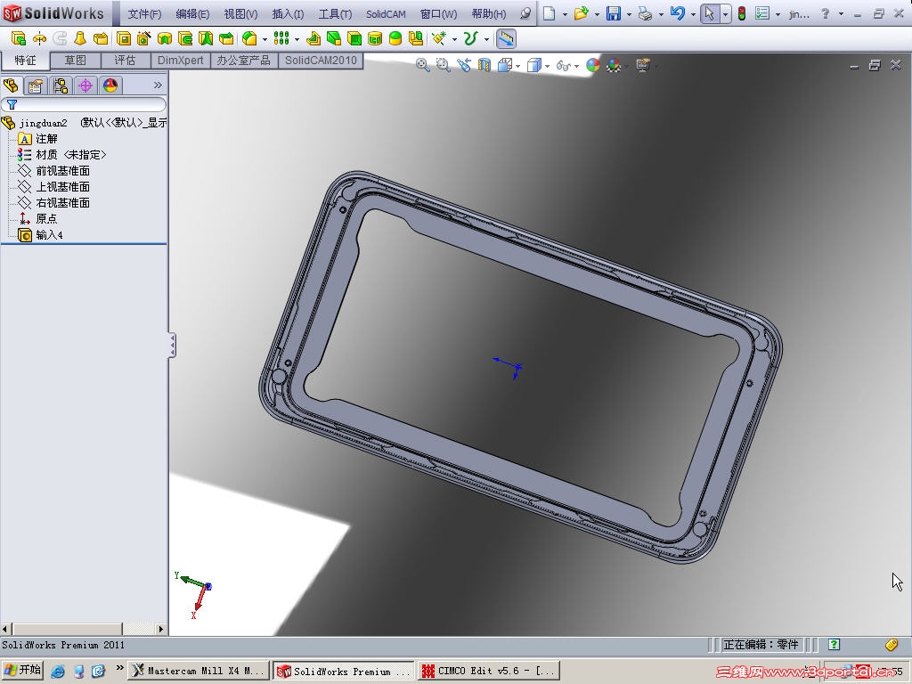Image resolution: width=912 pixels, height=684 pixels.
Task: Select the Zoom to Fit icon
Action: coord(421,64)
